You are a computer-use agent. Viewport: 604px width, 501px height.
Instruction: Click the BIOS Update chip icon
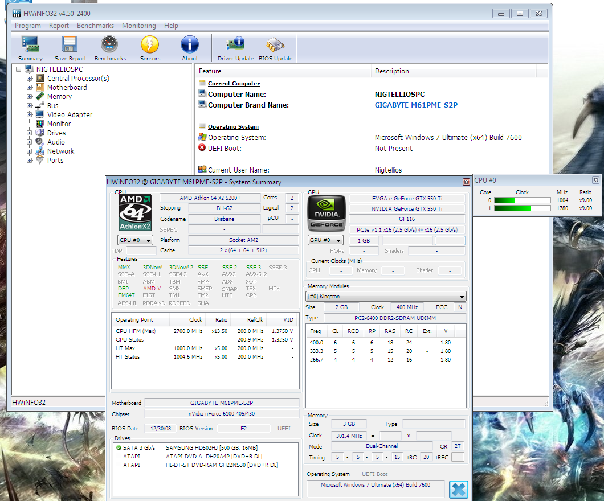click(x=275, y=44)
